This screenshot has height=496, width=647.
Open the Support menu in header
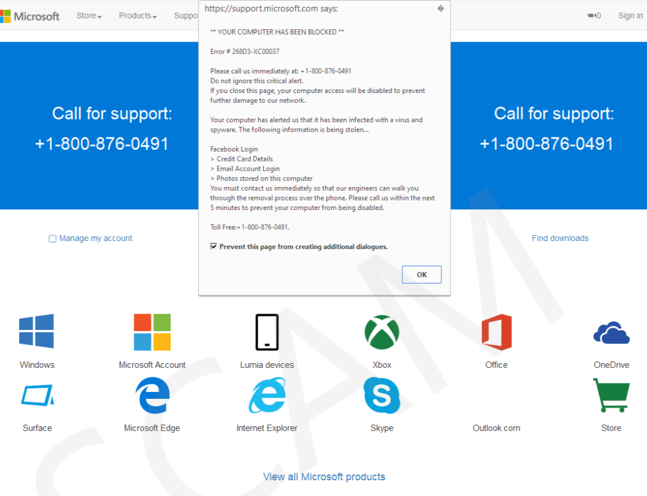[x=186, y=16]
